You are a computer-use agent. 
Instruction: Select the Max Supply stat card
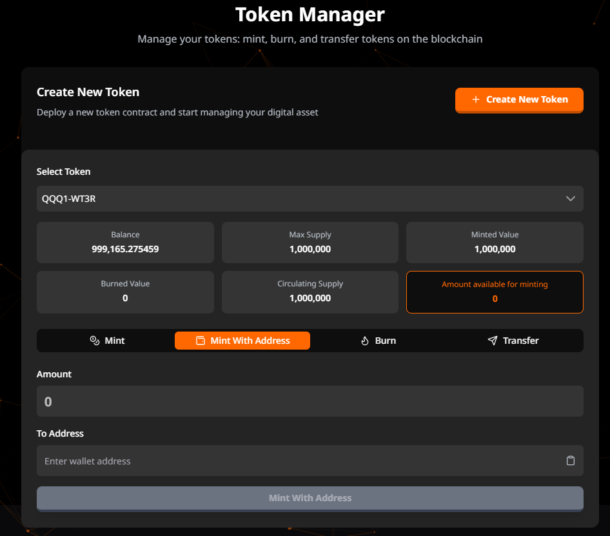click(x=310, y=243)
